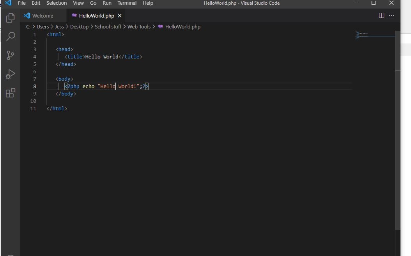Open the editor More Actions ellipsis
The image size is (411, 256).
[392, 16]
